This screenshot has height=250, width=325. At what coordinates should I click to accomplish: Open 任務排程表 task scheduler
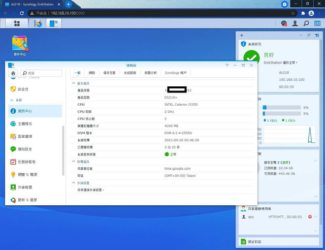point(35,162)
